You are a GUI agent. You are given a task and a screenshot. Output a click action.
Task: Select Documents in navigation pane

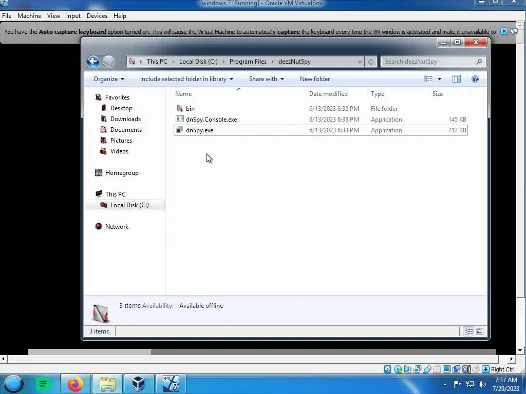coord(126,129)
